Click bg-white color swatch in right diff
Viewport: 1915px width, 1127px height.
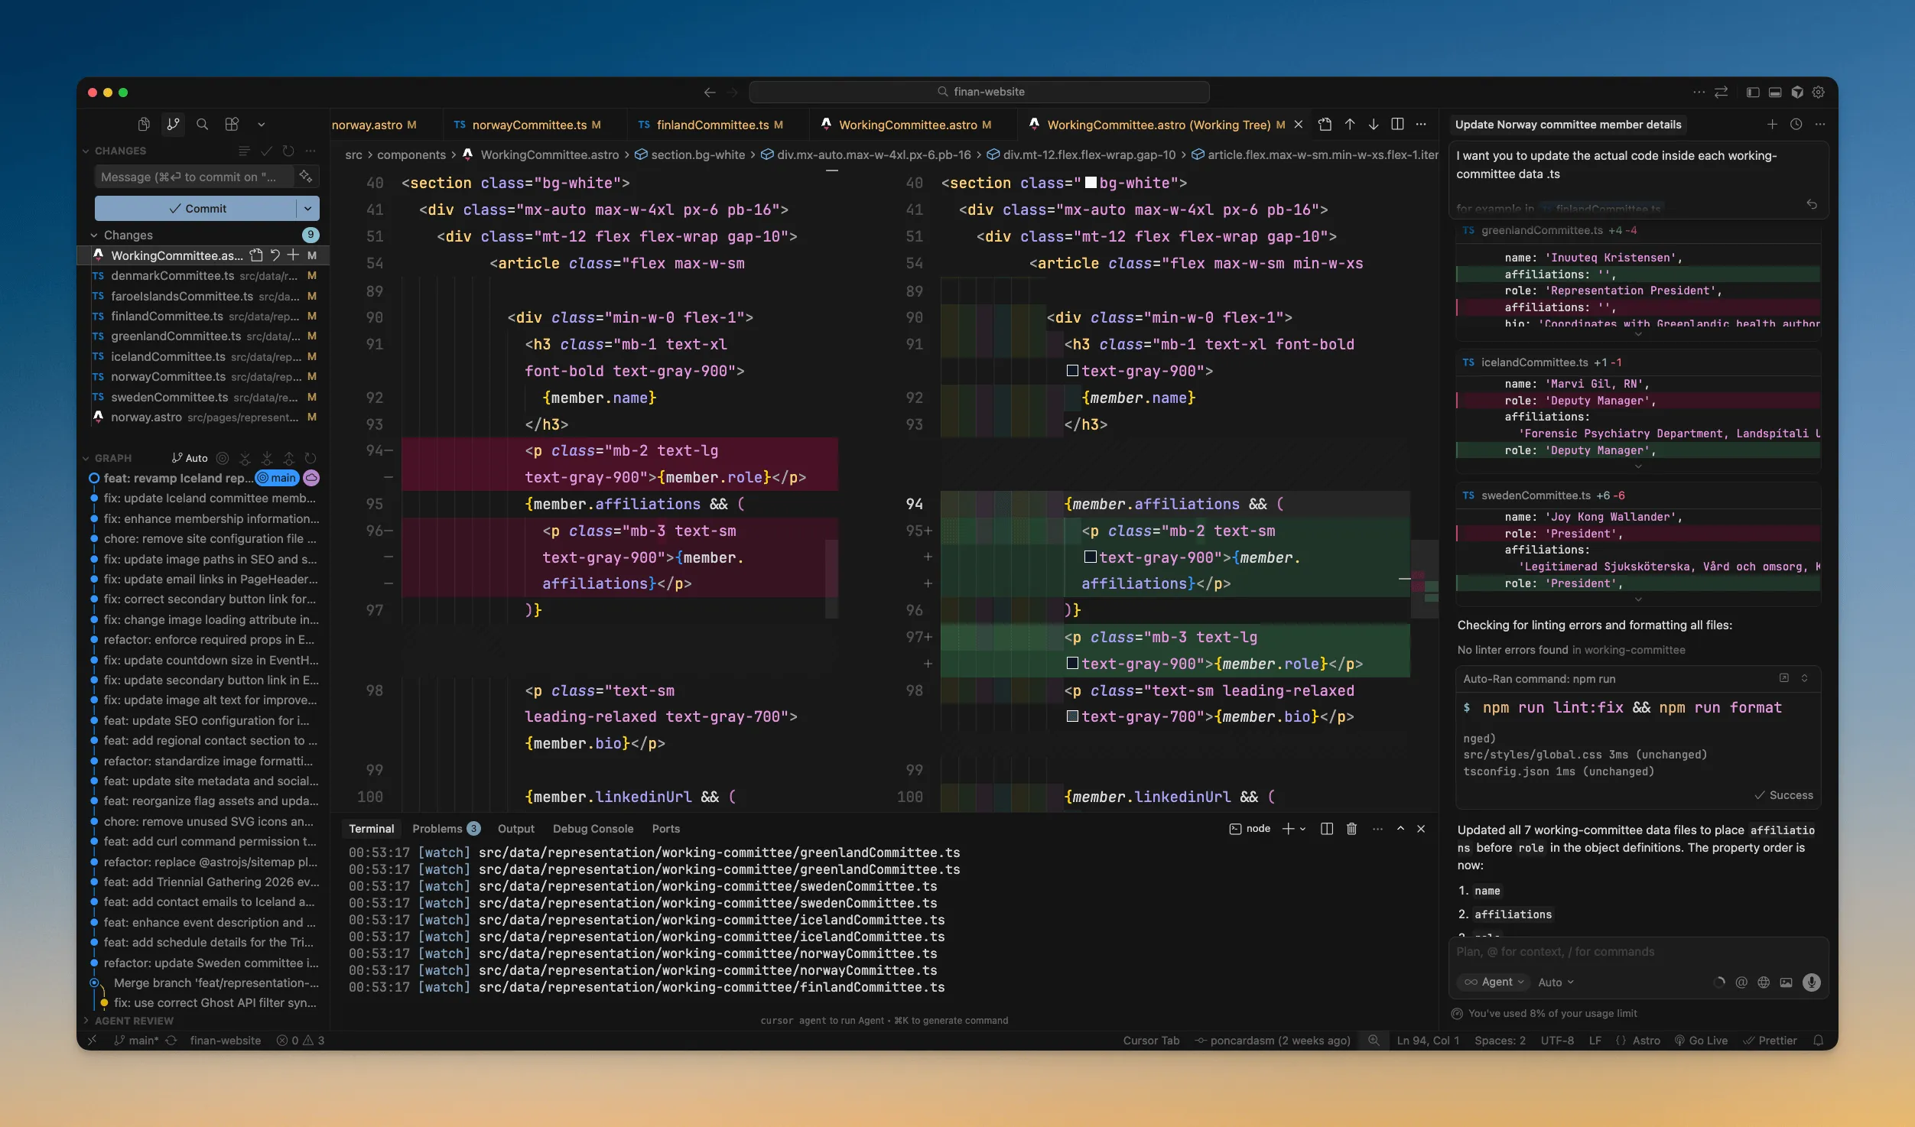[1091, 183]
